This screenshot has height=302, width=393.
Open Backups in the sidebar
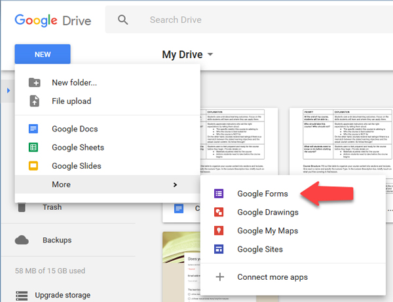57,240
